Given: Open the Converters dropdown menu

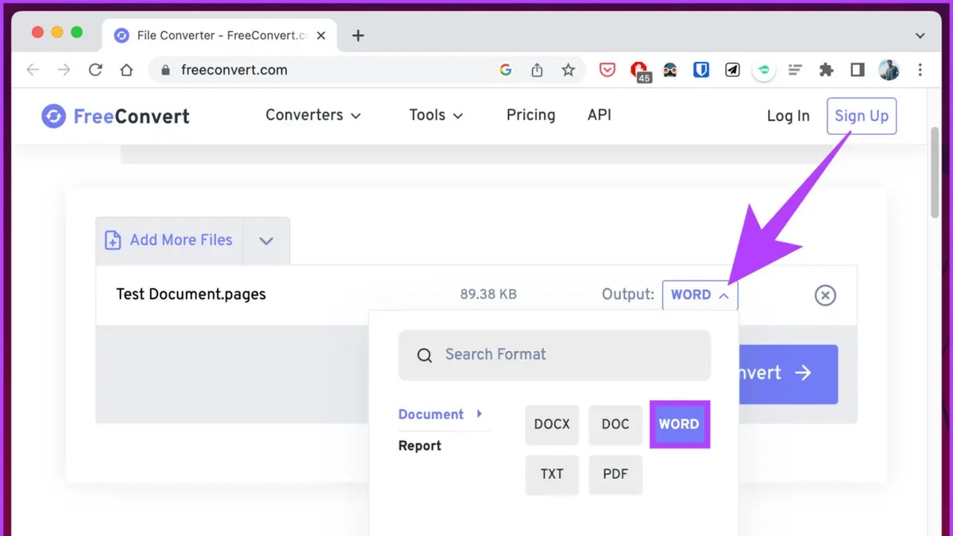Looking at the screenshot, I should [313, 115].
